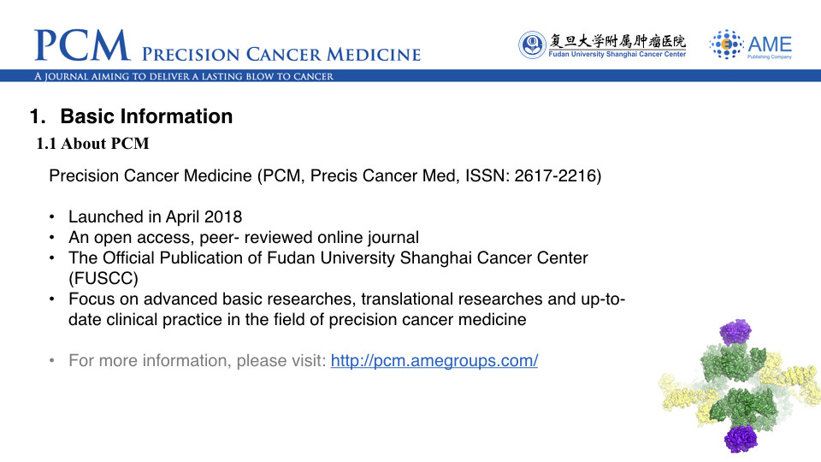Click the '1.1 About PCM' subheading
Screen dimensions: 821x462
click(92, 144)
